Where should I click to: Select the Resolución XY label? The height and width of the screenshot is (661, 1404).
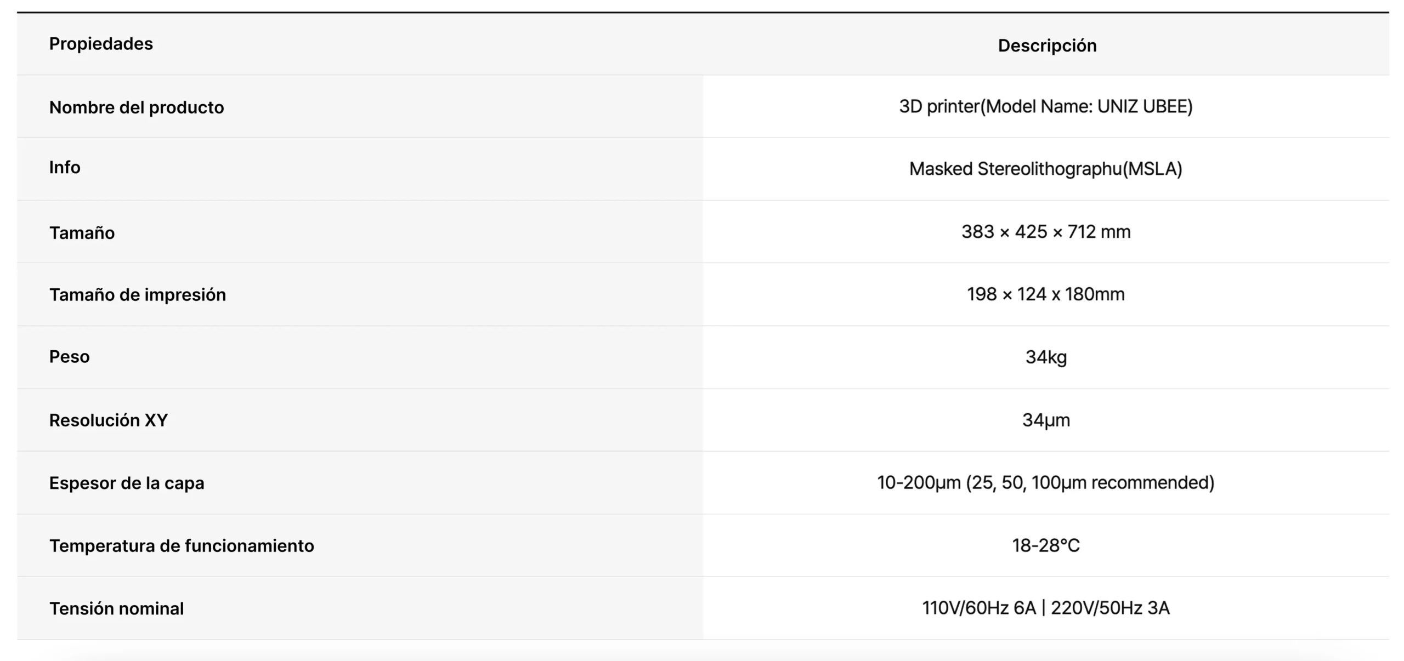109,420
